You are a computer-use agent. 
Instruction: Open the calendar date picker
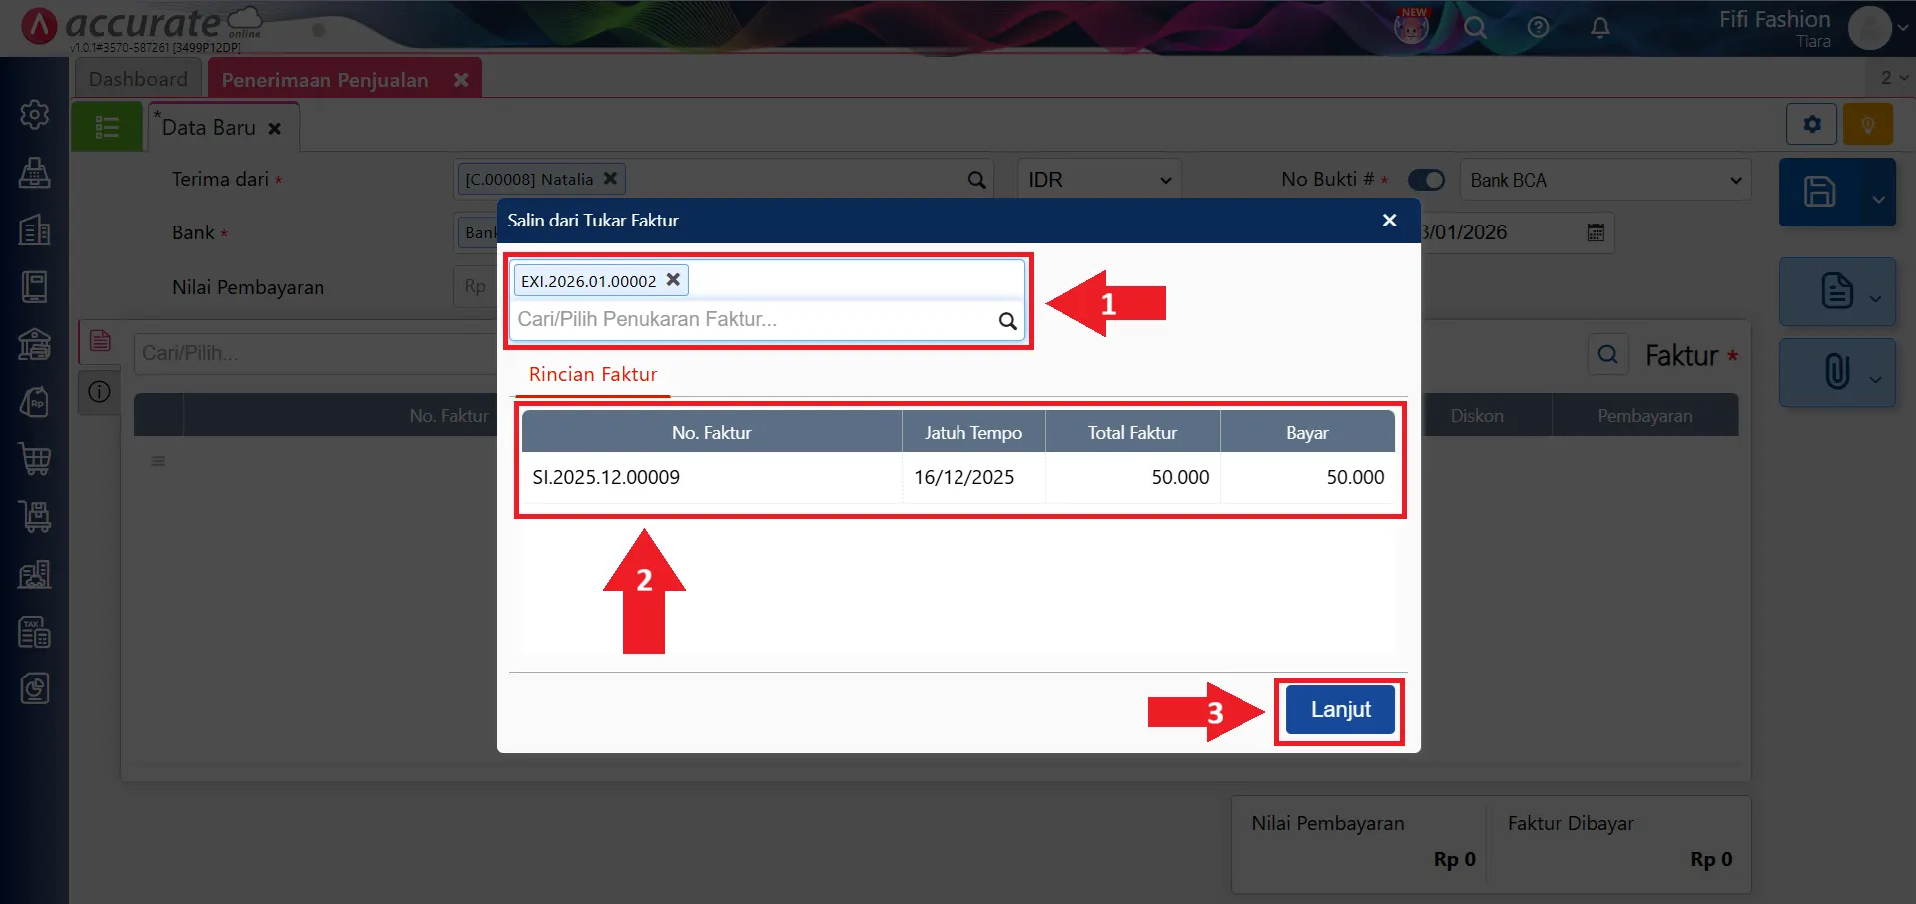[1596, 232]
